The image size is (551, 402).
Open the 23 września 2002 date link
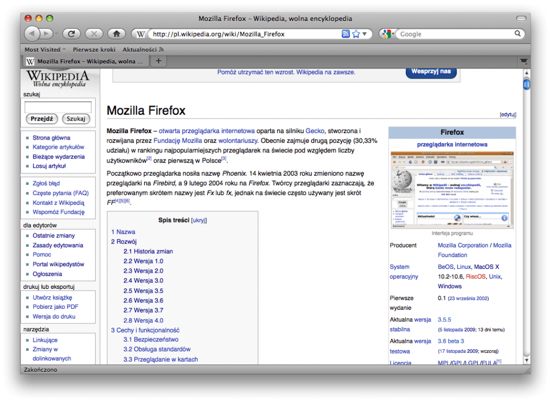(468, 299)
